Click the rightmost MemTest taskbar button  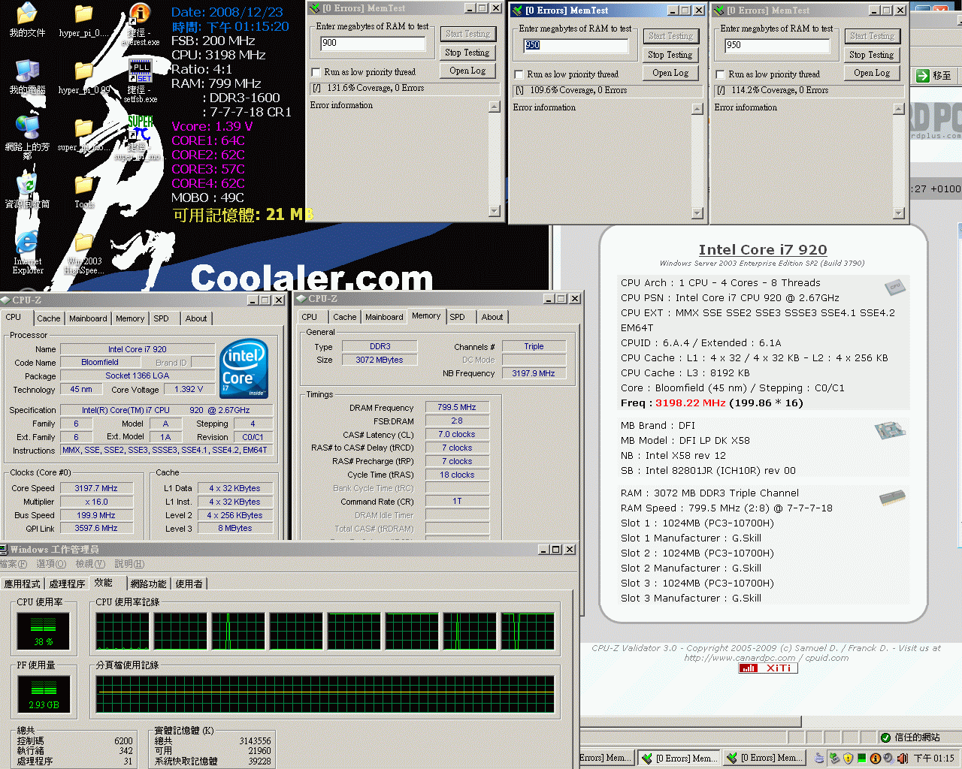[x=765, y=758]
